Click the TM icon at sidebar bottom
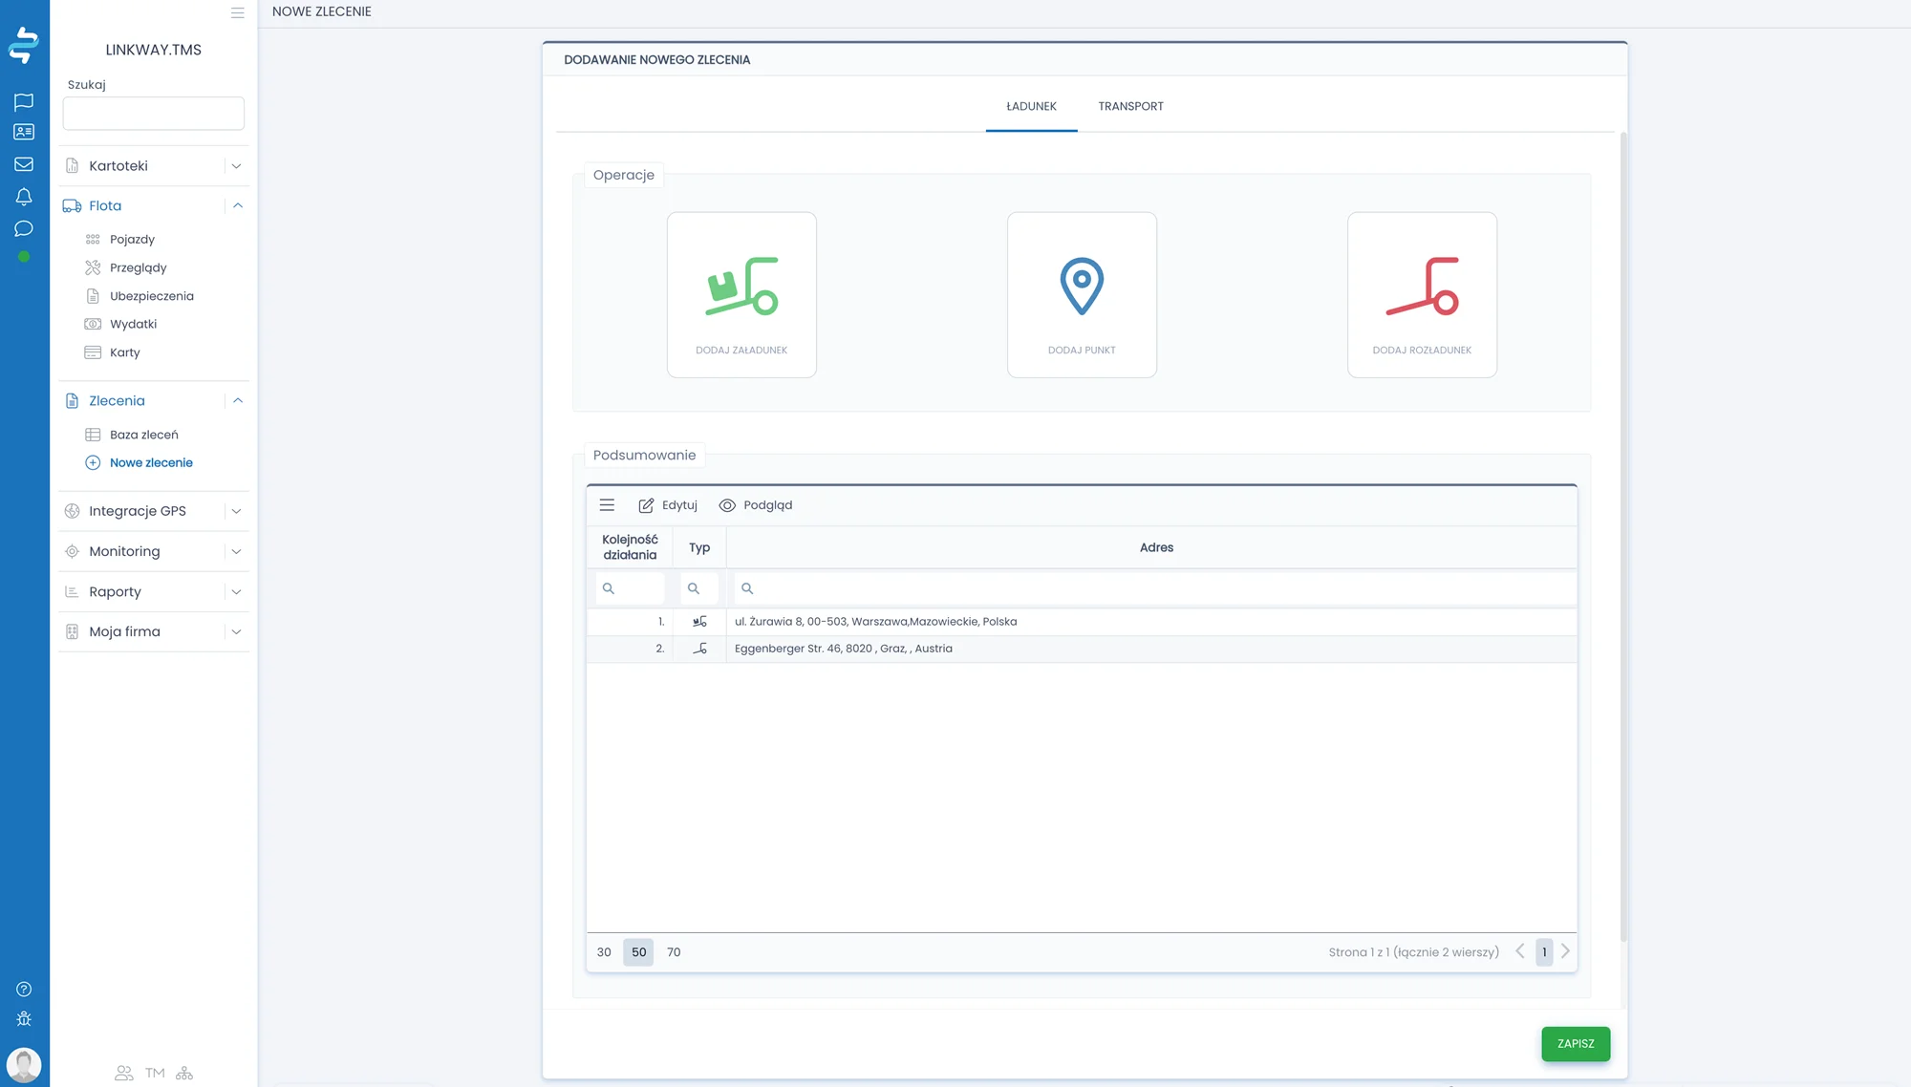This screenshot has width=1911, height=1087. coord(155,1073)
